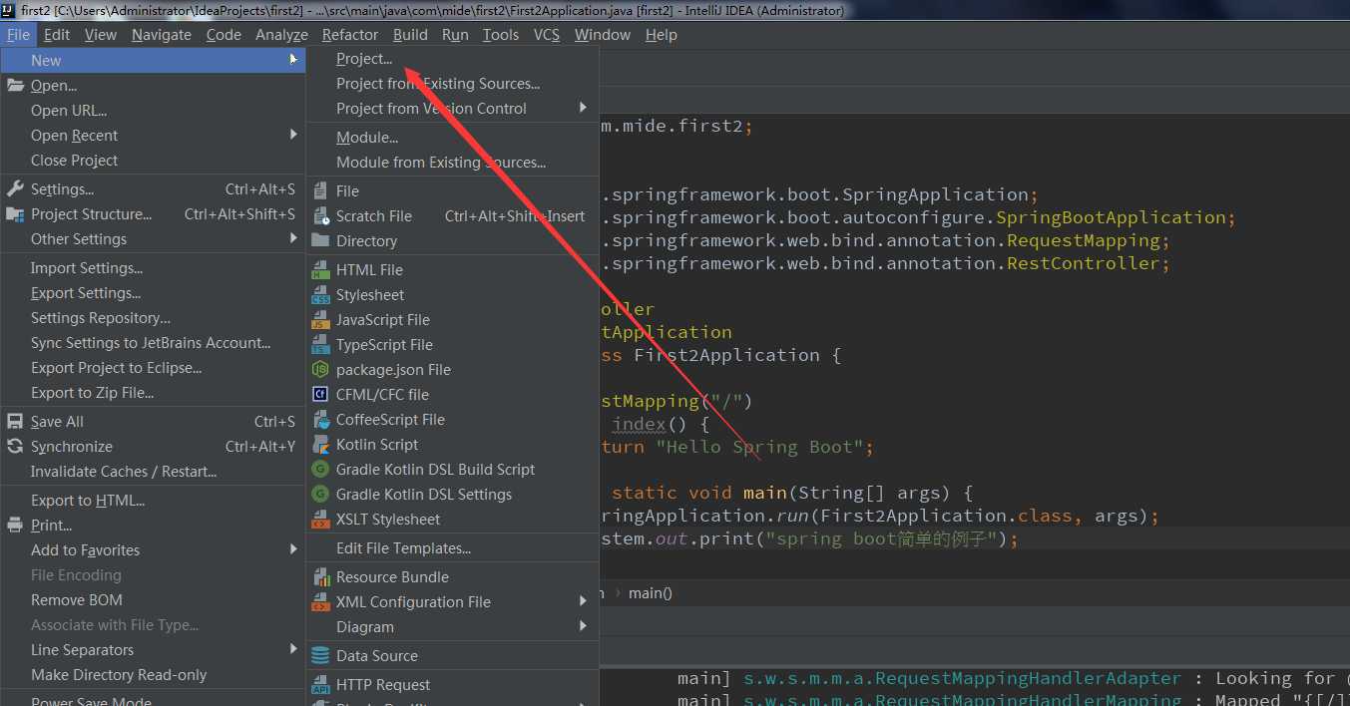Viewport: 1350px width, 706px height.
Task: Choose New Project... entry
Action: 452,59
